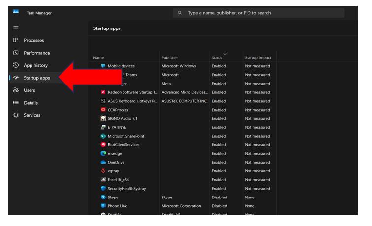Click the Services gear icon
This screenshot has height=226, width=372.
(16, 115)
